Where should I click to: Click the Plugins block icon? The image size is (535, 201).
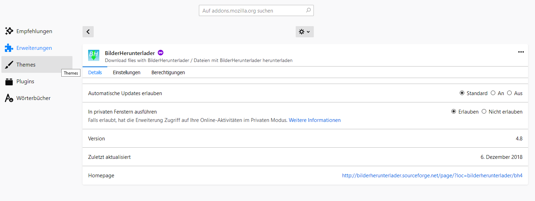click(x=9, y=82)
